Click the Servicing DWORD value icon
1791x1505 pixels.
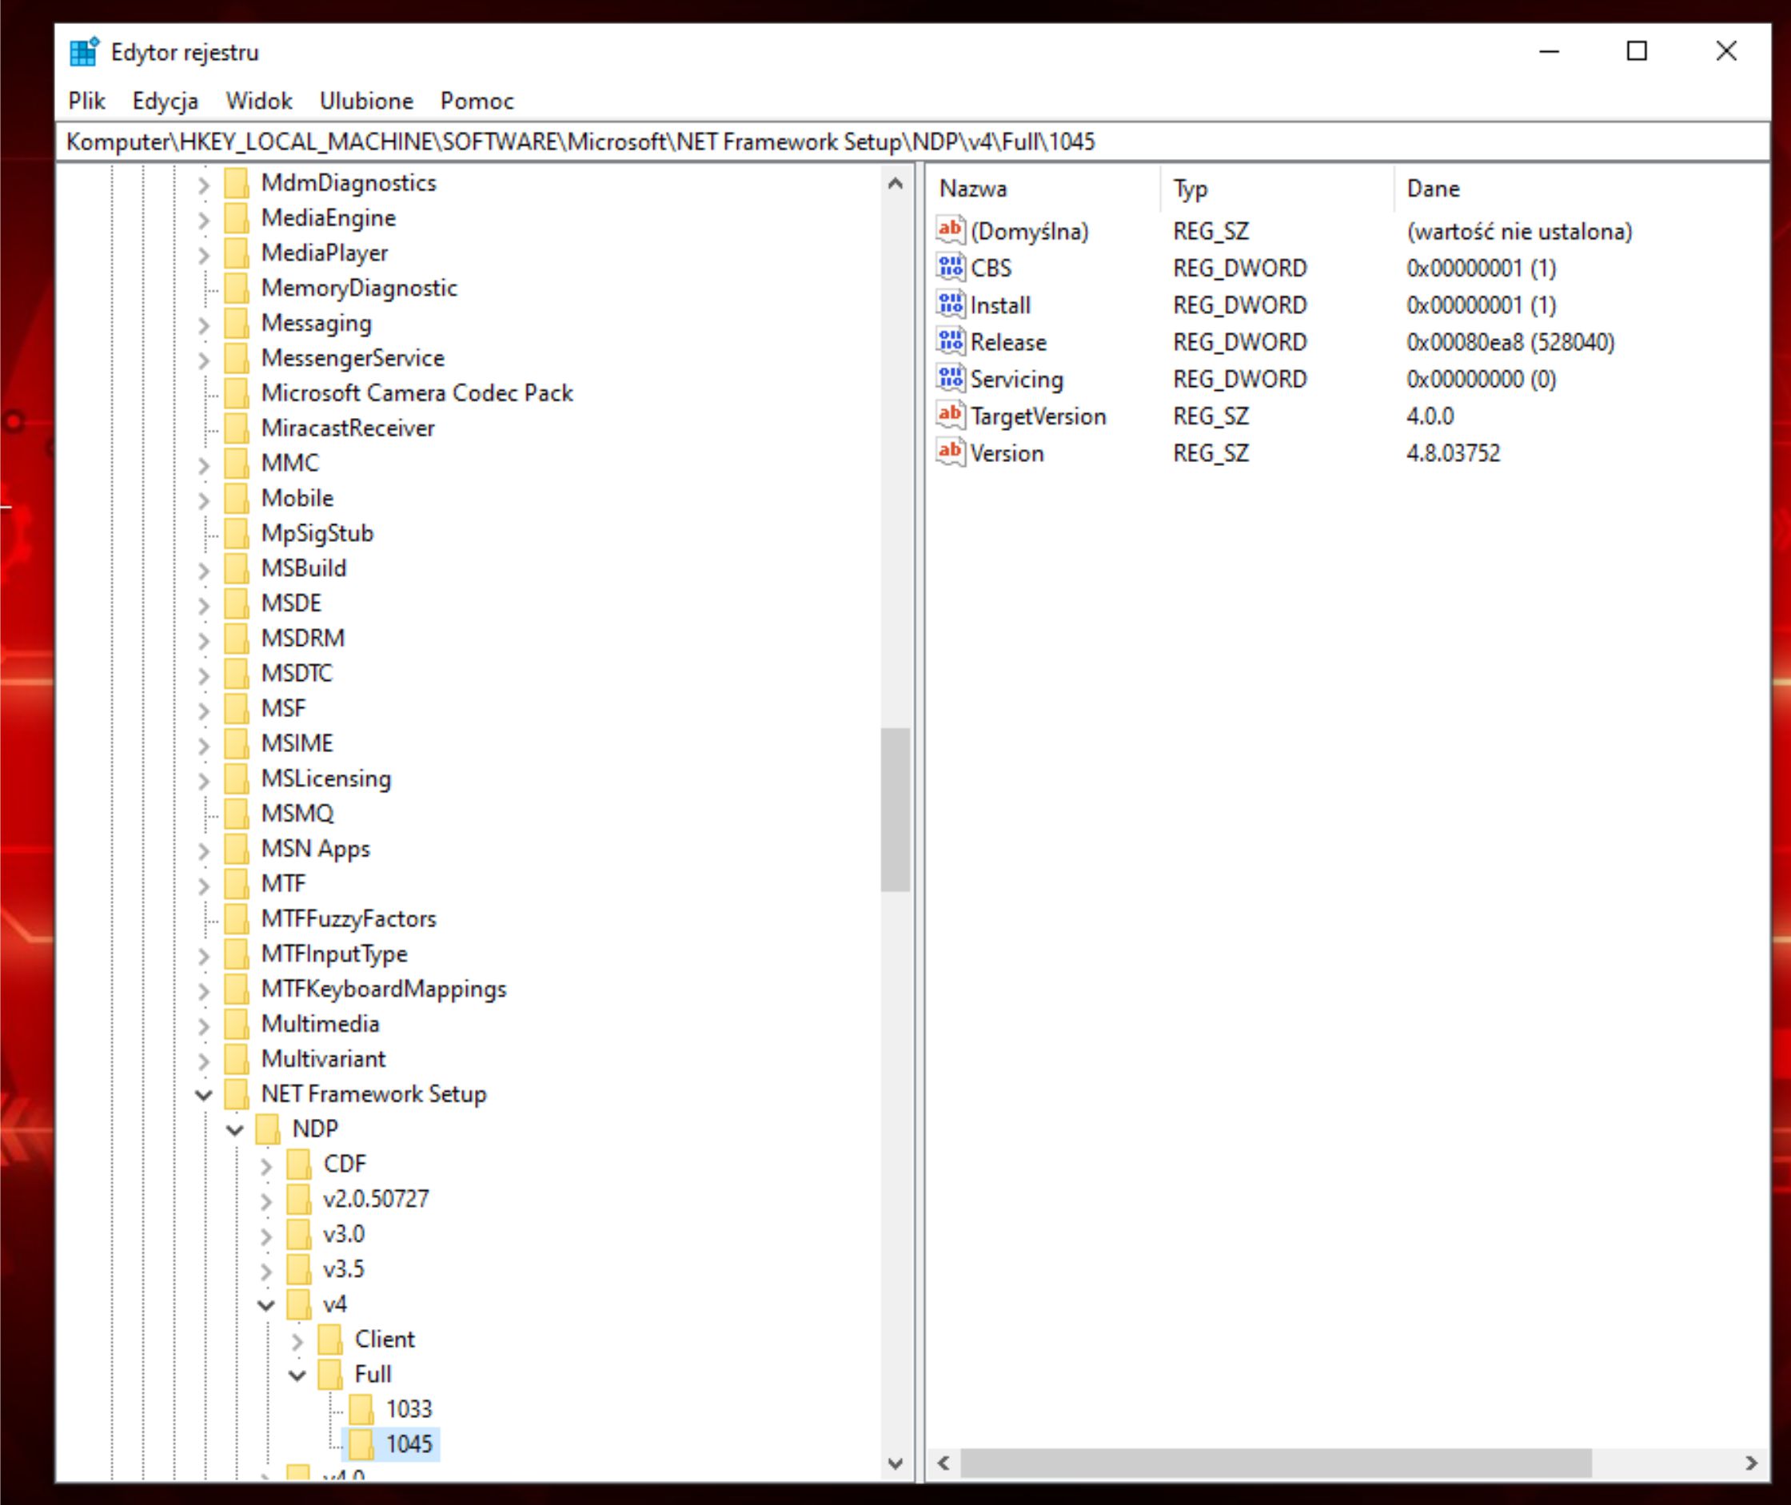tap(950, 378)
